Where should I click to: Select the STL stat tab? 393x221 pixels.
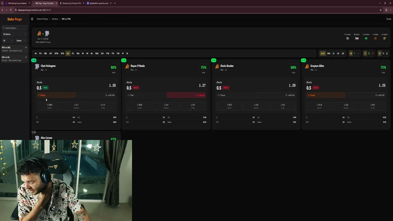[73, 53]
